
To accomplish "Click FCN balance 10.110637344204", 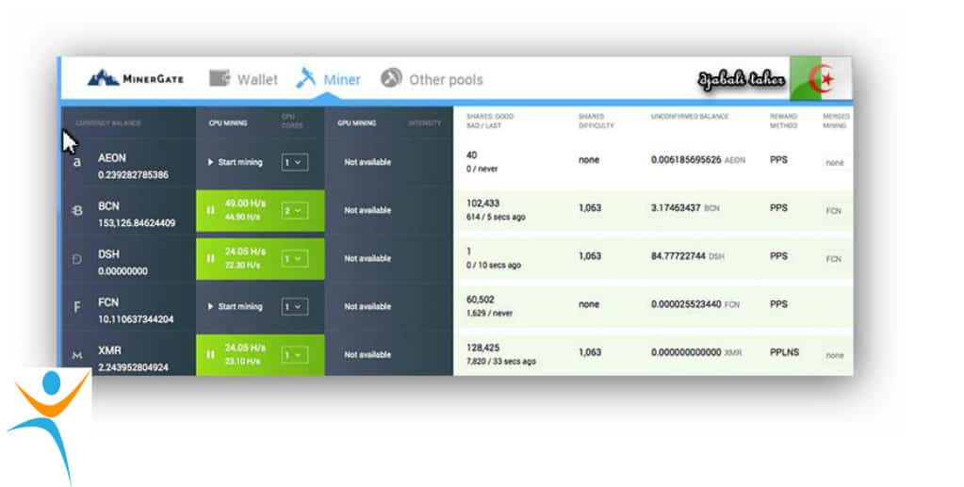I will click(x=136, y=319).
